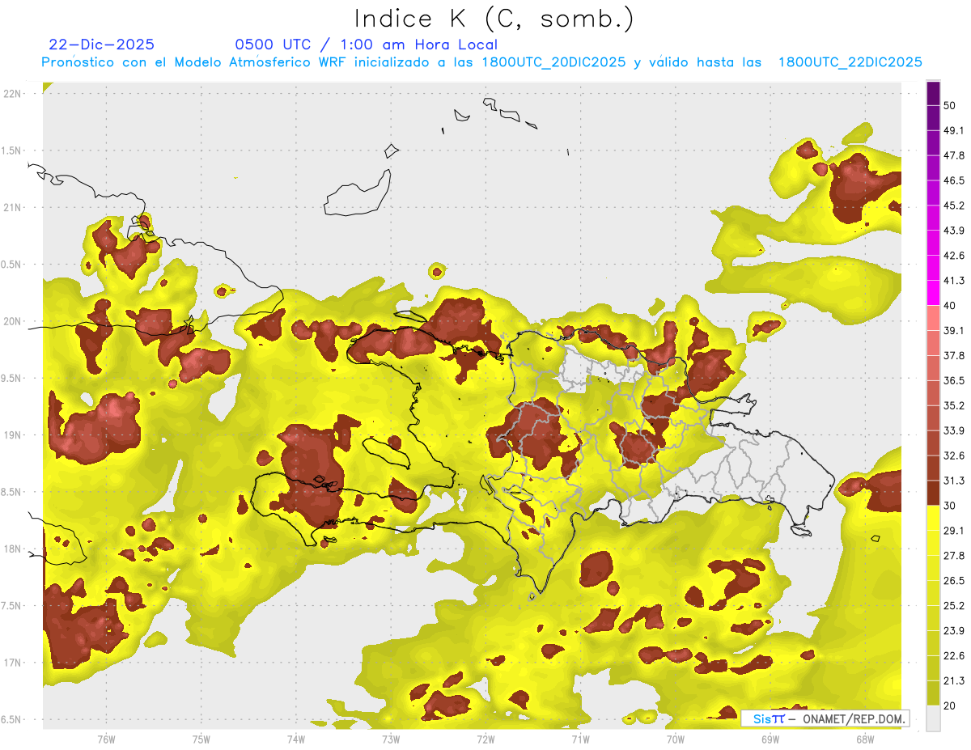Image resolution: width=971 pixels, height=750 pixels.
Task: Click the valid-until time '1800UTC_22DIC2025'
Action: (x=850, y=62)
